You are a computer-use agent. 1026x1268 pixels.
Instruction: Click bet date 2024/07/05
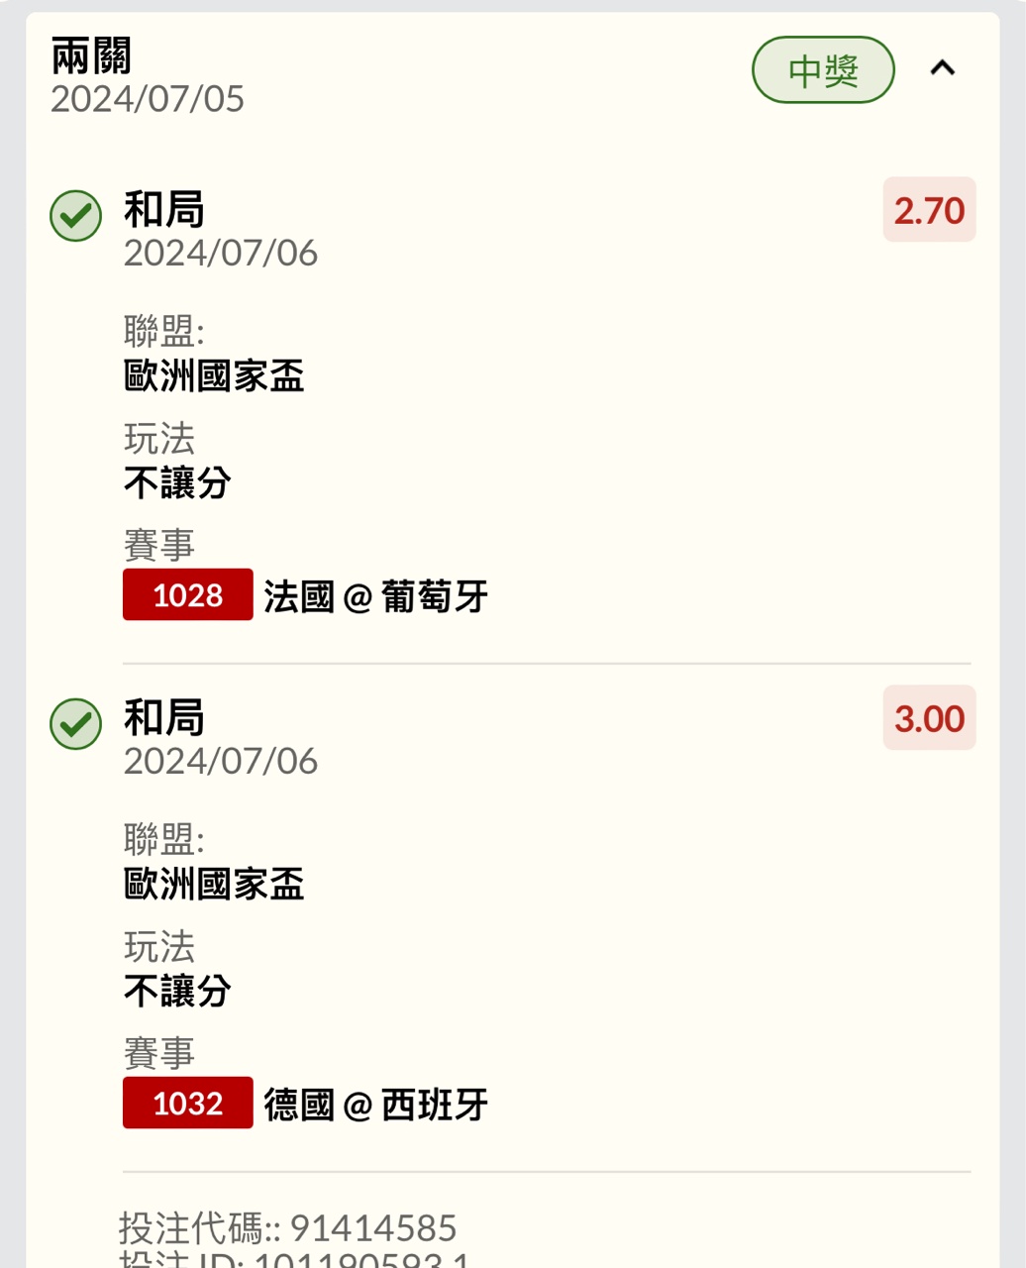point(148,99)
